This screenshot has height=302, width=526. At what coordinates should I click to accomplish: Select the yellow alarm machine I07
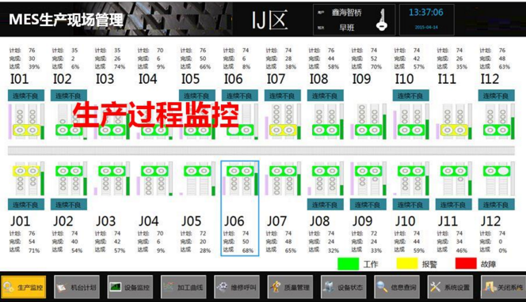click(283, 130)
